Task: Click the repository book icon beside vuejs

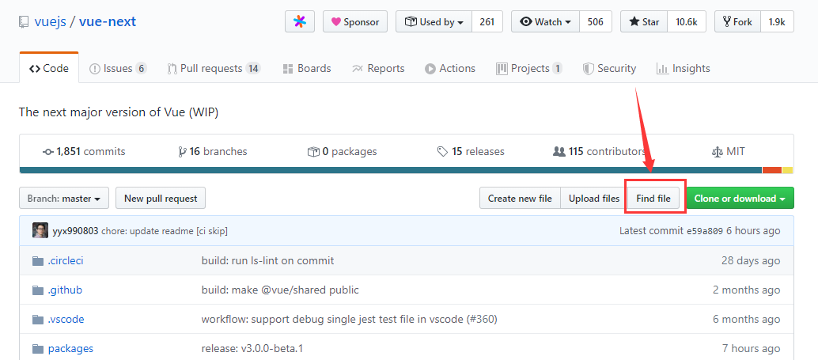Action: click(x=24, y=22)
